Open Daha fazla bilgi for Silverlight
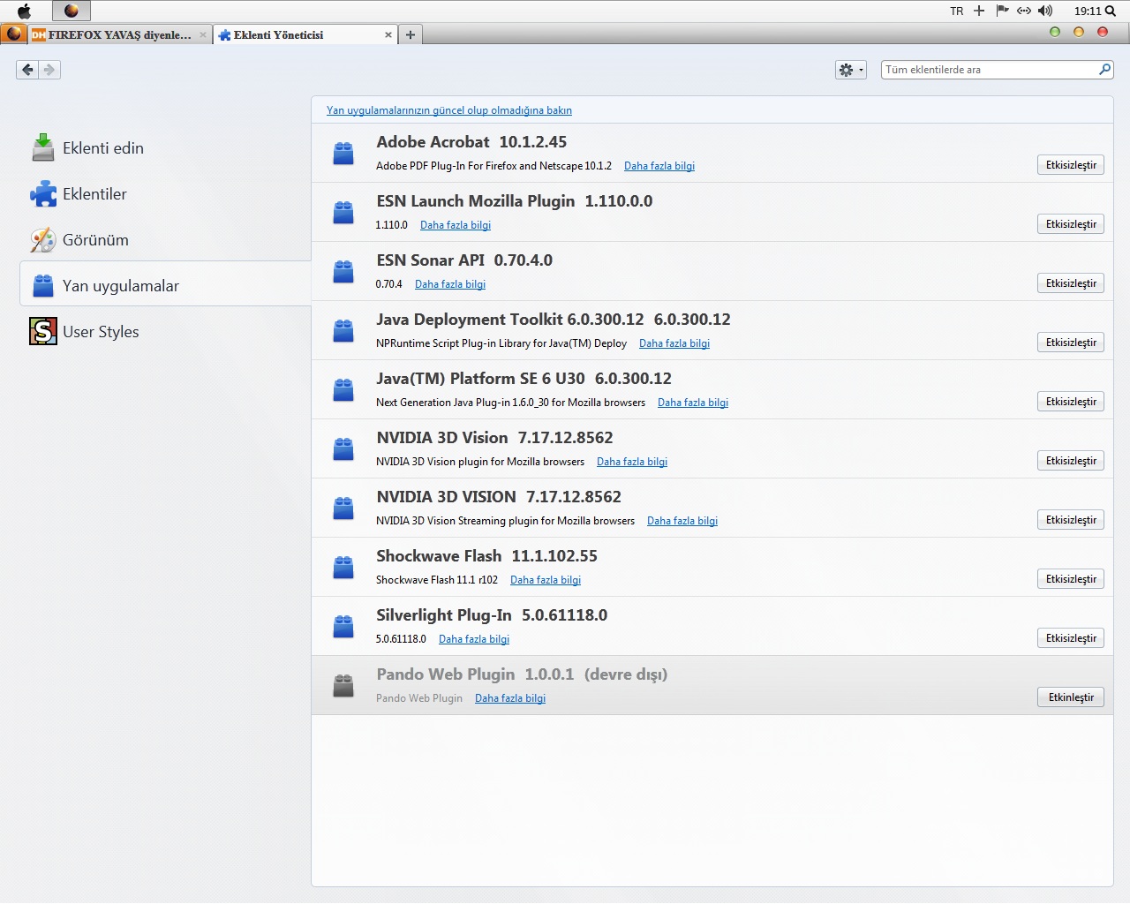This screenshot has height=904, width=1130. (474, 639)
